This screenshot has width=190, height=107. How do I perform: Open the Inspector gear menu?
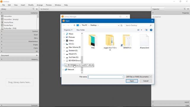(188, 9)
